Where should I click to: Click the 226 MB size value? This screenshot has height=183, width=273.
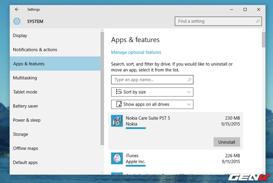point(232,156)
